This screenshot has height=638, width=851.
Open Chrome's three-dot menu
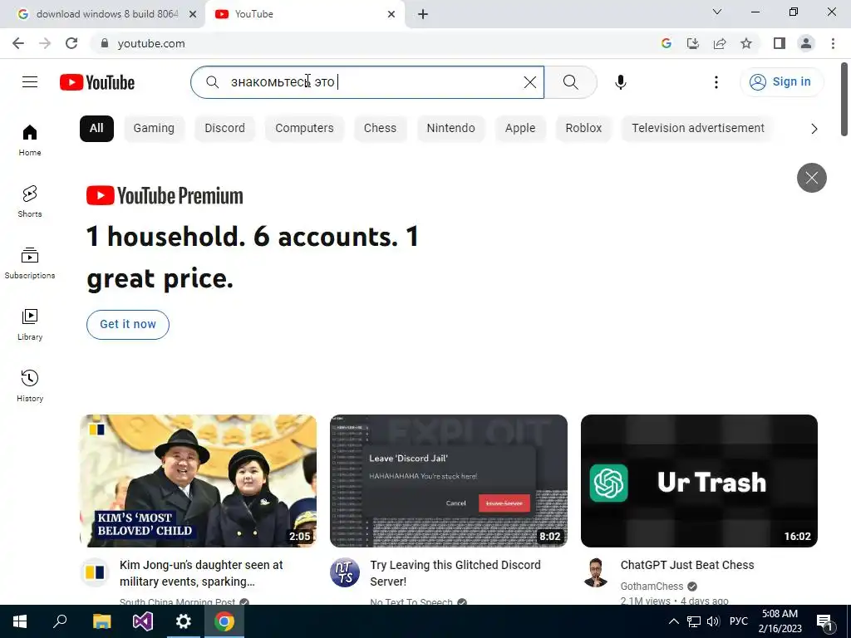coord(833,43)
